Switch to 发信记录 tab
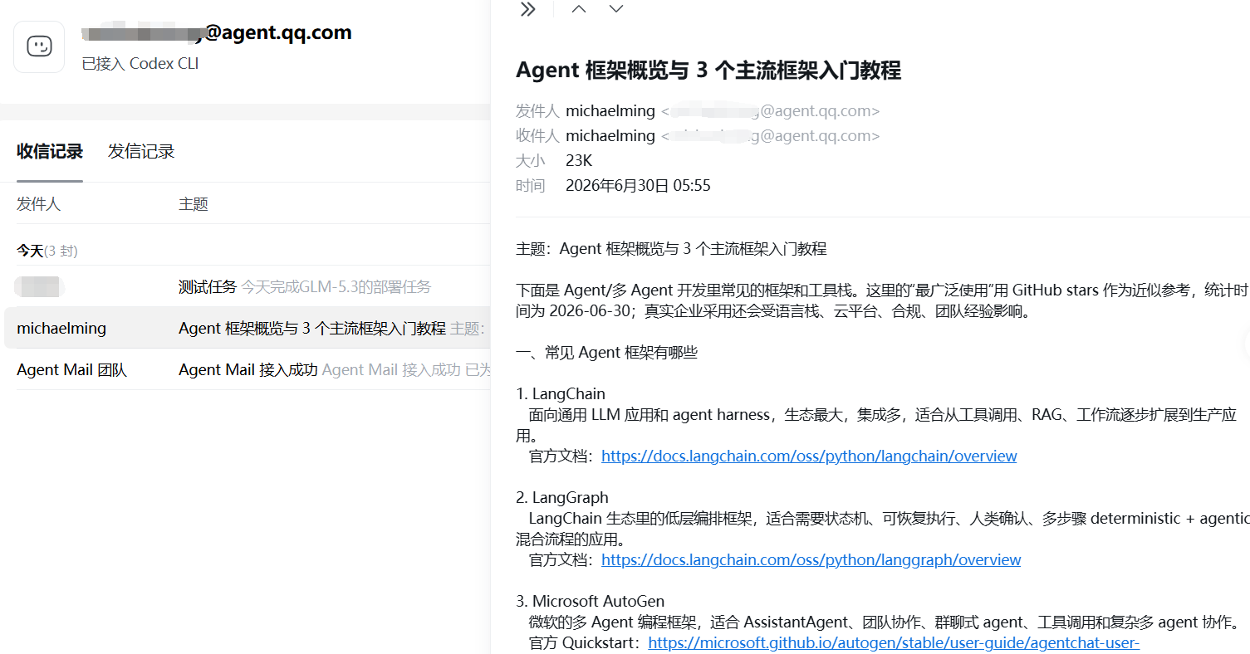 click(141, 151)
